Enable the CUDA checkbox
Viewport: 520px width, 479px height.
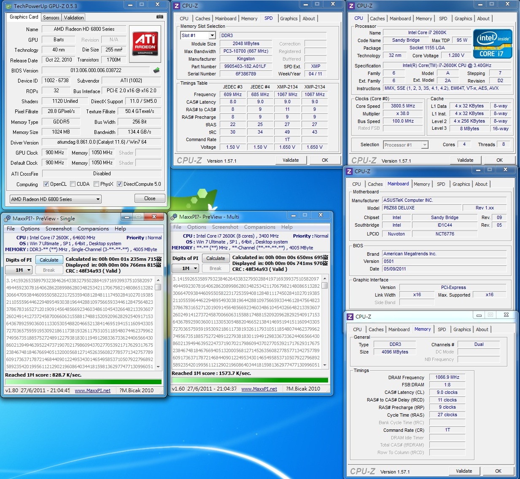coord(73,184)
